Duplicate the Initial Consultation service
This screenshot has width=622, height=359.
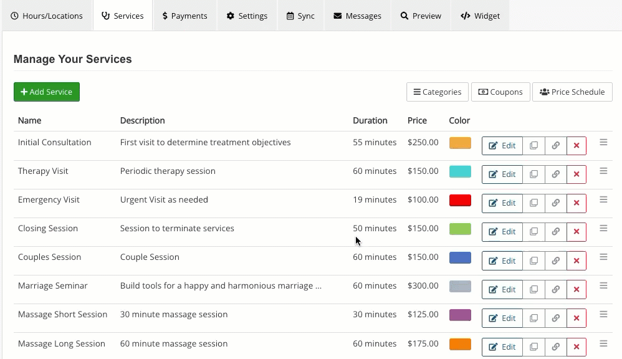click(533, 146)
